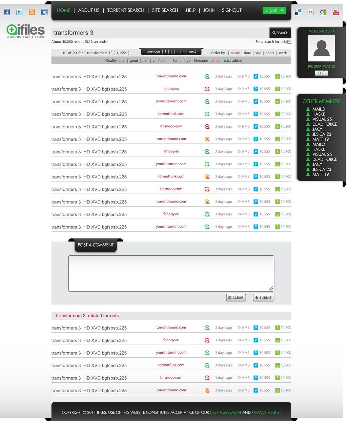The image size is (347, 421).
Task: Click green S seeds icon in first result row
Action: tap(278, 77)
